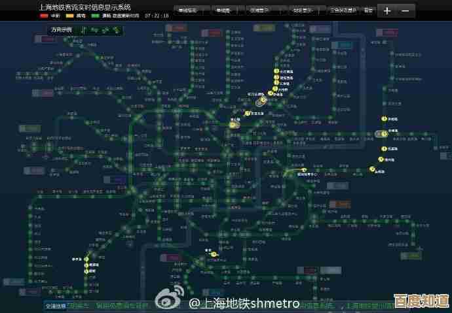Select the lone yellow station marker at bottom center
This screenshot has width=452, height=313.
pyautogui.click(x=214, y=254)
